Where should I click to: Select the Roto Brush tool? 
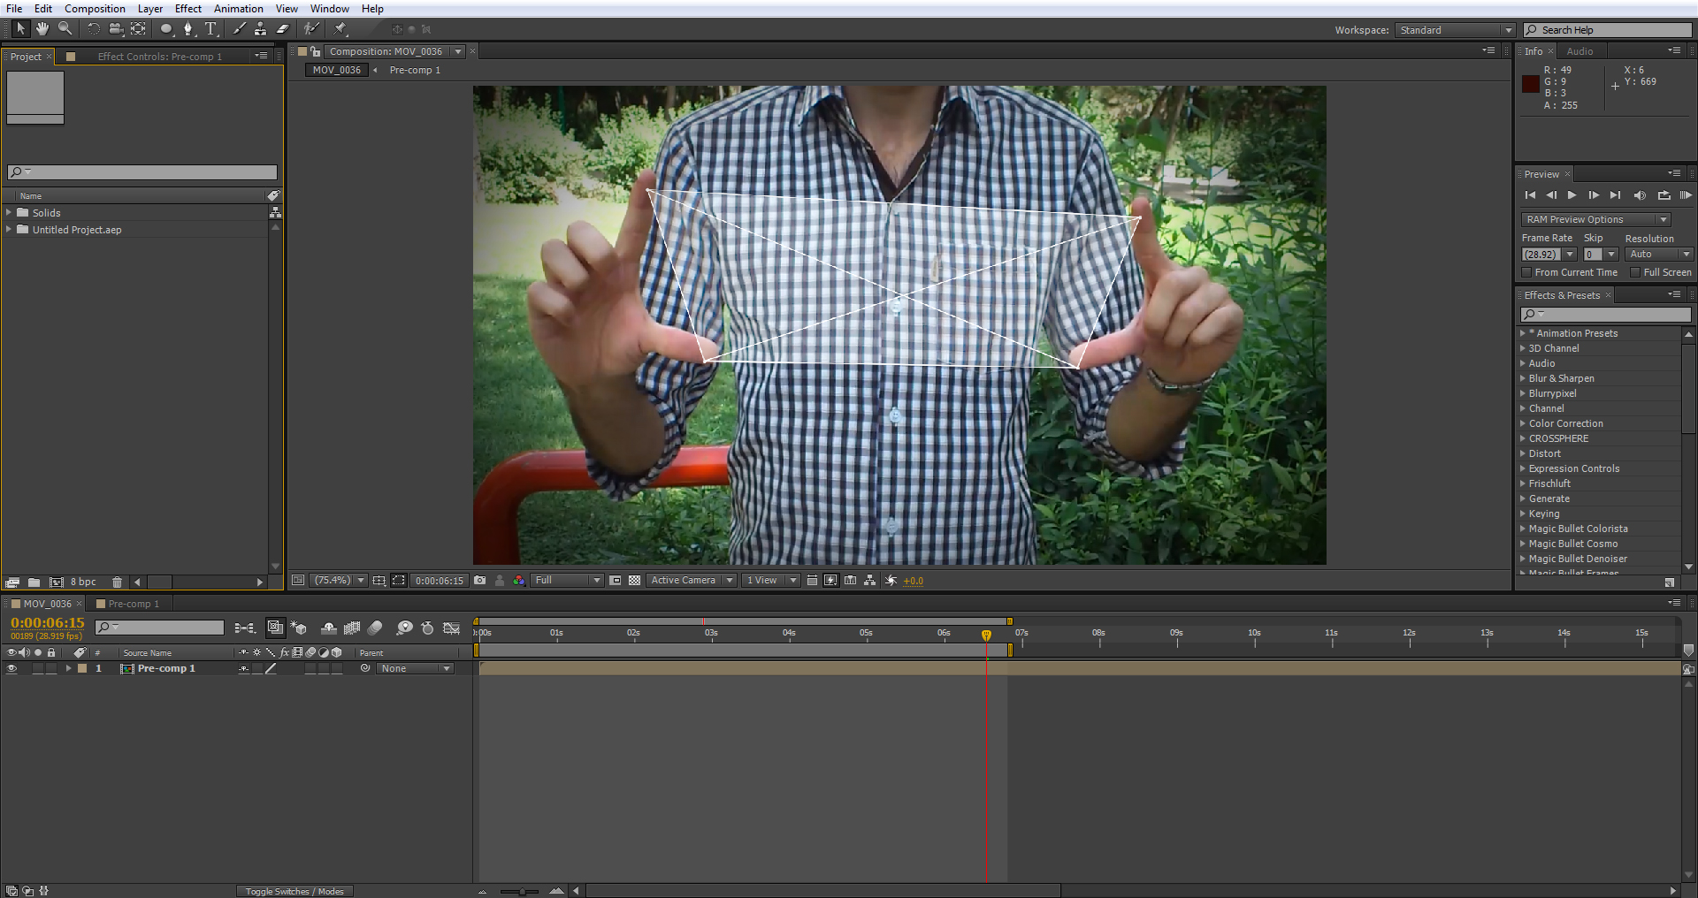(x=311, y=28)
